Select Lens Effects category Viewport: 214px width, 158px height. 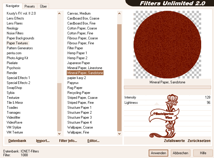tap(15, 18)
